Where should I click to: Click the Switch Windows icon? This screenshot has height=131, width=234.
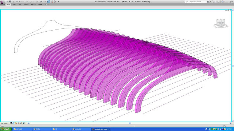[x=55, y=1]
